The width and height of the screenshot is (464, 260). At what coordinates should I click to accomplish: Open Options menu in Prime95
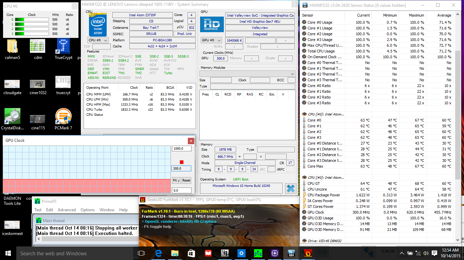click(88, 210)
